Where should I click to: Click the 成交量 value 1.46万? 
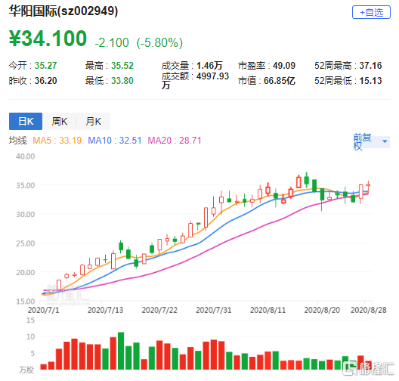[209, 66]
